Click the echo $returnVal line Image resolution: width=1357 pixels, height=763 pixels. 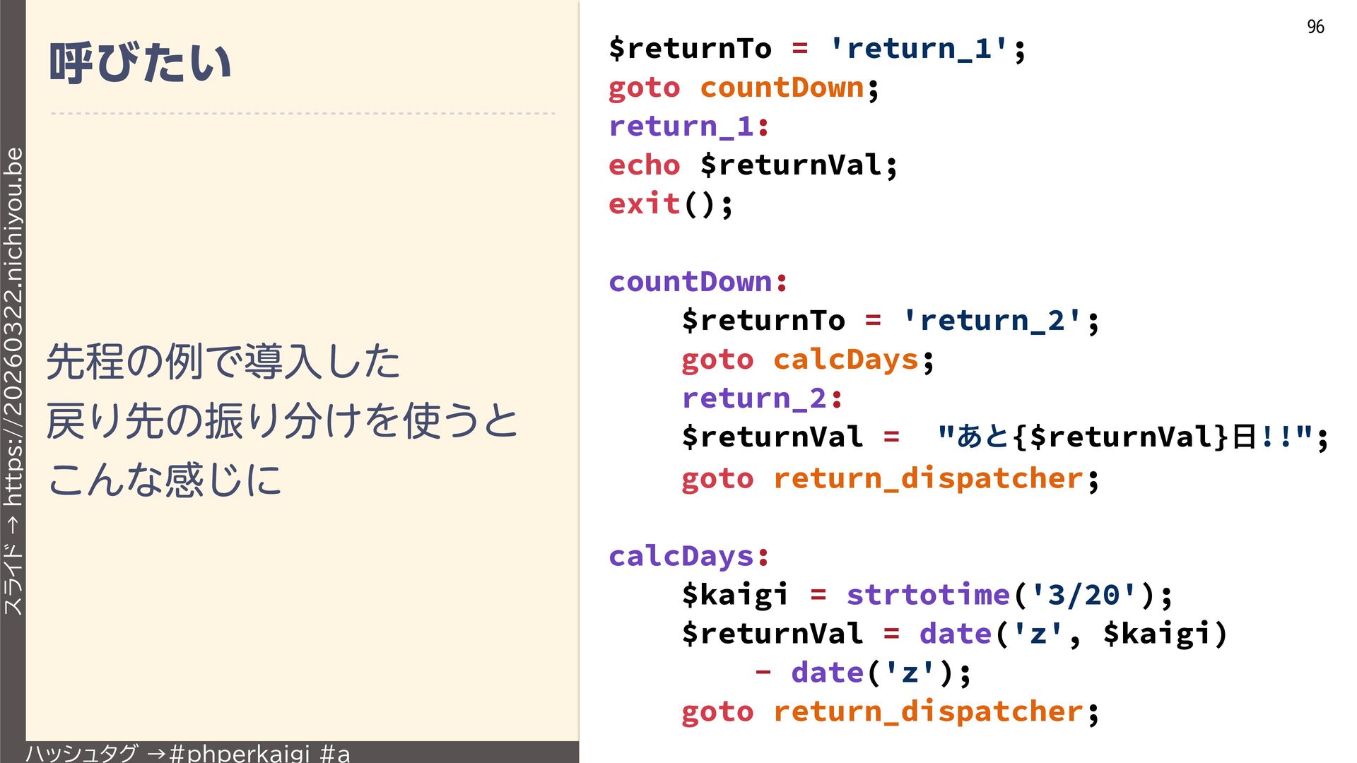(x=753, y=166)
